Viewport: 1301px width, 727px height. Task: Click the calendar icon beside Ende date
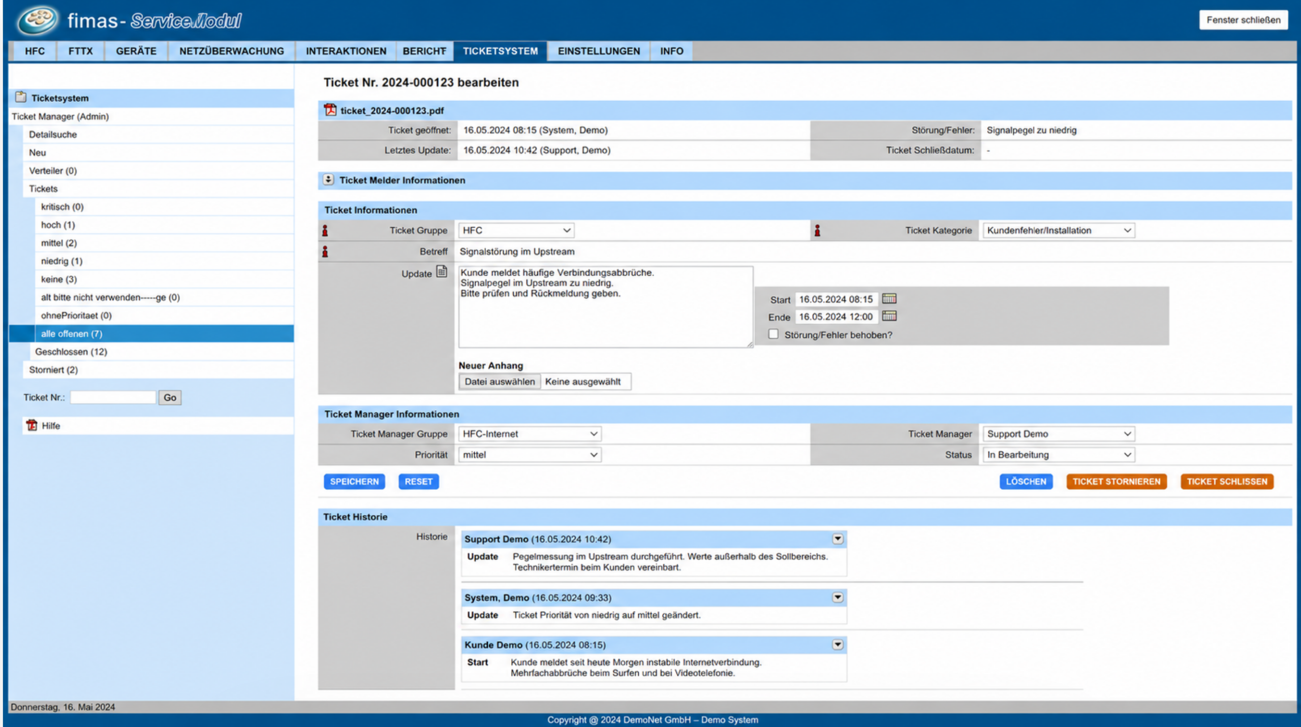click(x=889, y=316)
